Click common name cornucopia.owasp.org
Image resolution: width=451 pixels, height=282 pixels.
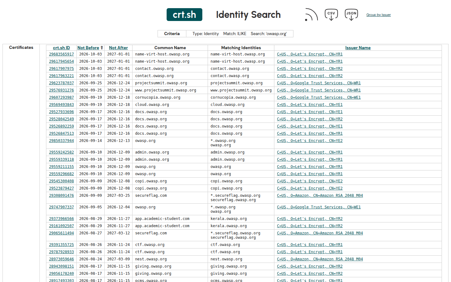coord(158,97)
